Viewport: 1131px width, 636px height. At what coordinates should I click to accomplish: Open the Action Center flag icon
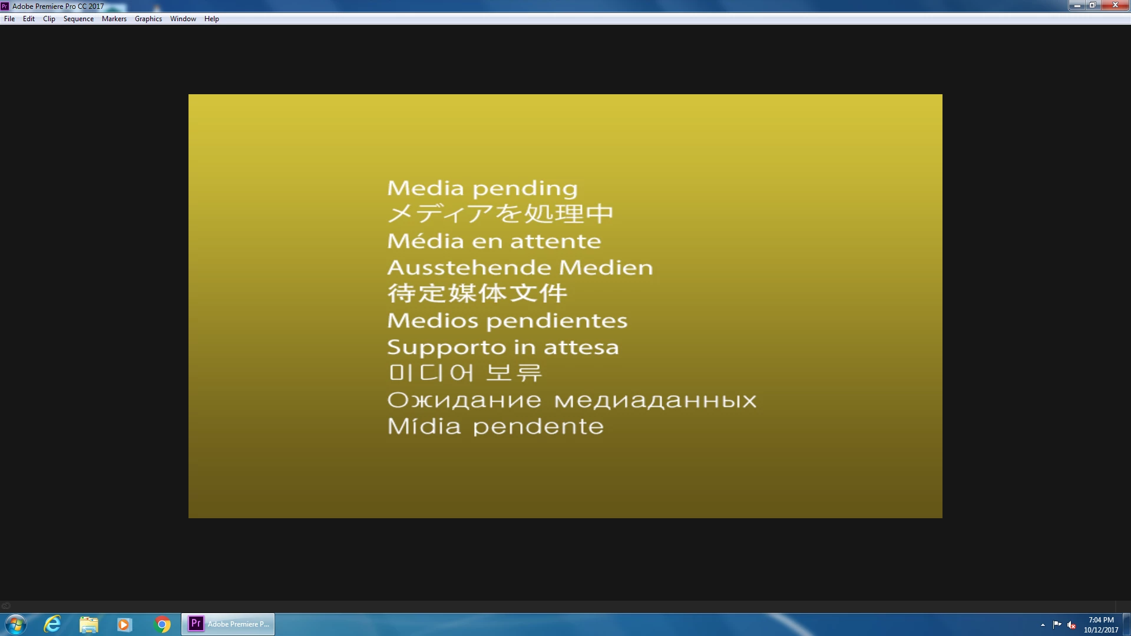pos(1057,625)
